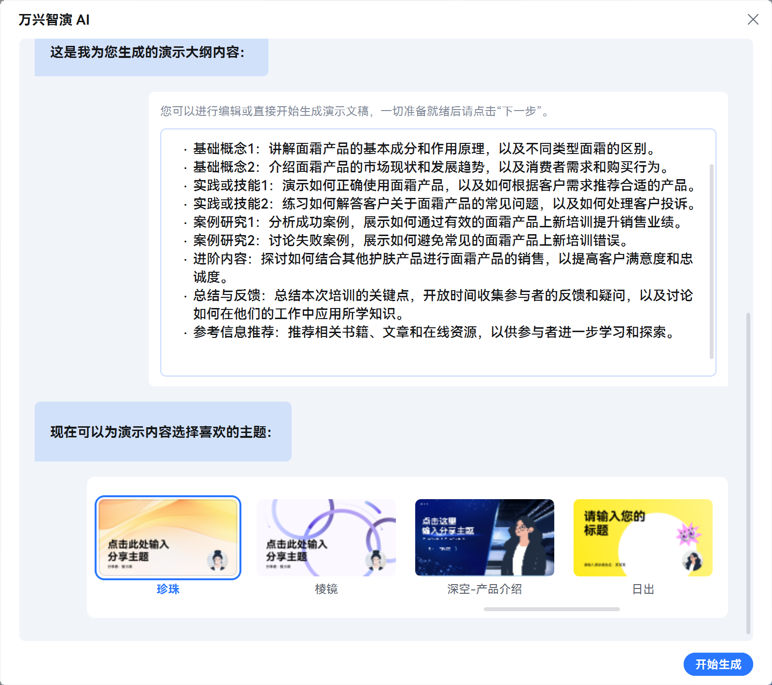
Task: Click the 案例研究2 outline line
Action: (411, 240)
